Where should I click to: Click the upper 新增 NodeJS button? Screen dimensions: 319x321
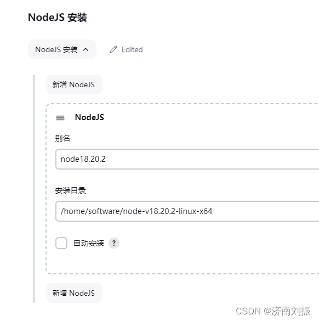coord(74,85)
